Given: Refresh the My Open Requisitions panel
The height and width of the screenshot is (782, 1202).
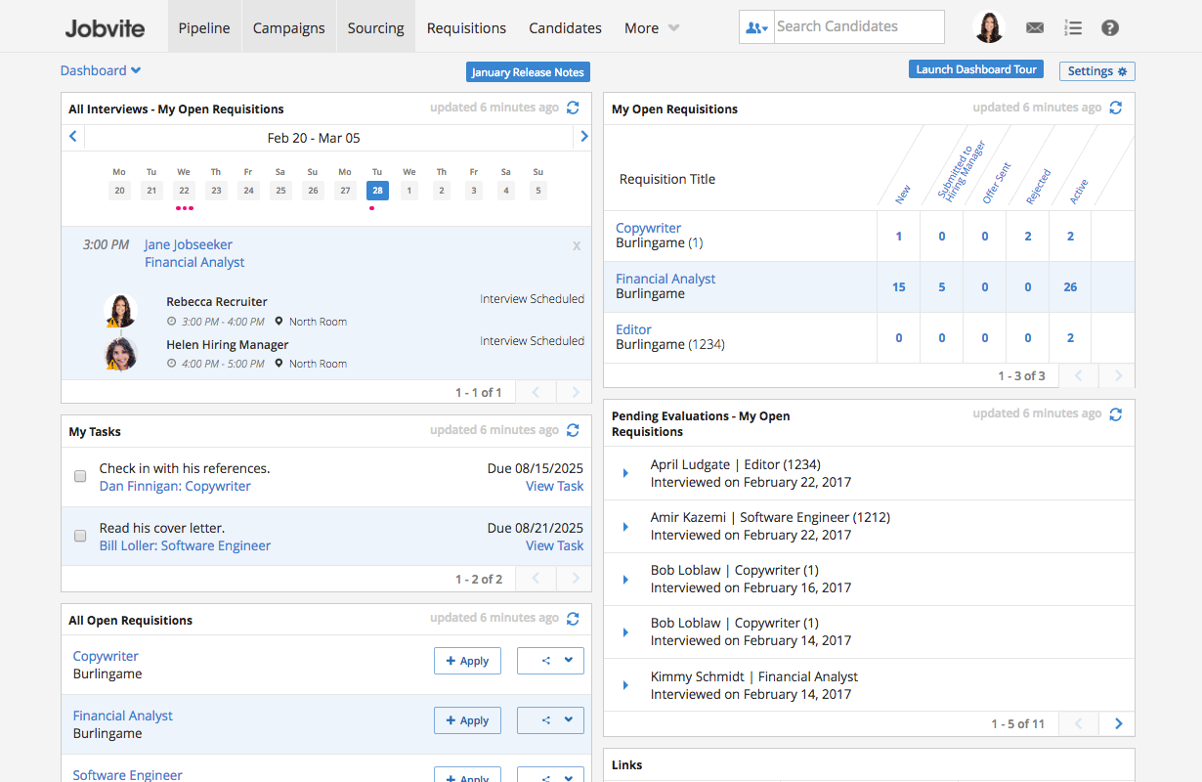Looking at the screenshot, I should click(x=1116, y=109).
